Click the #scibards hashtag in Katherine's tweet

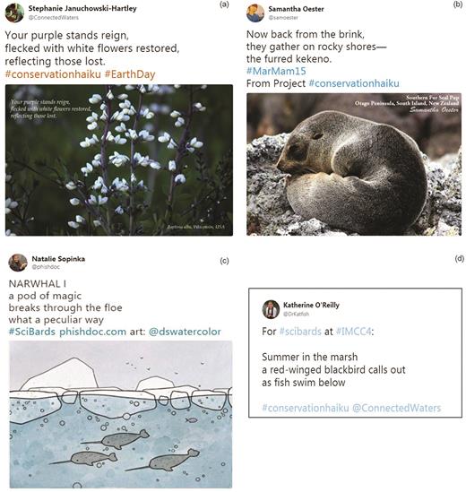click(x=300, y=332)
